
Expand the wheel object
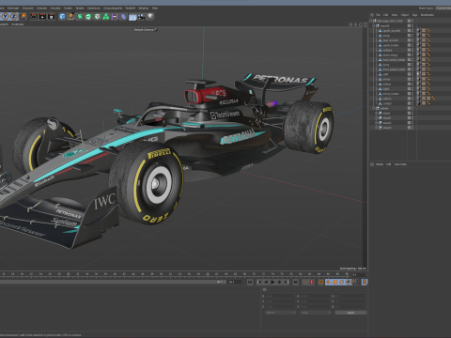pos(377,113)
